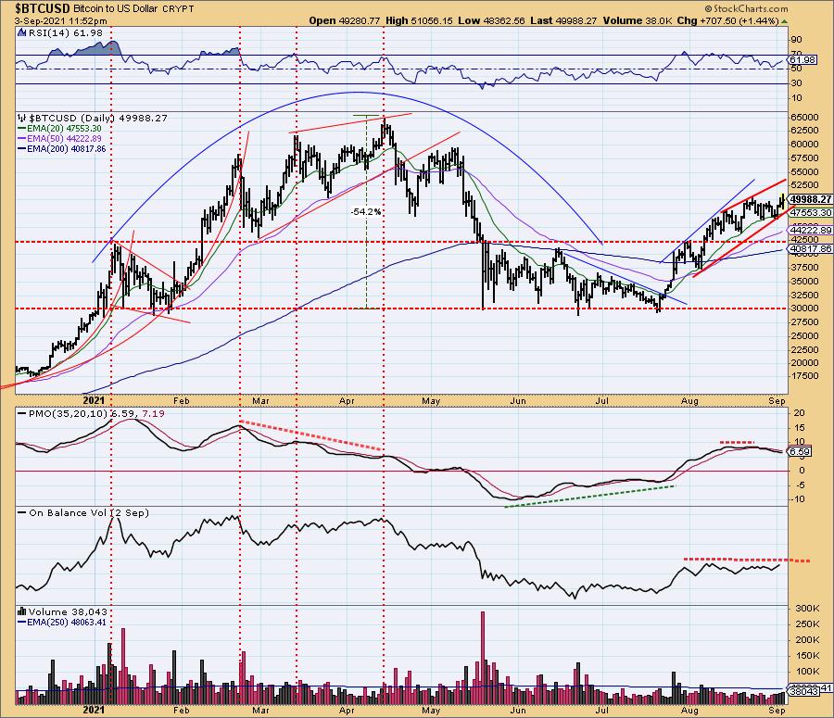This screenshot has width=834, height=718.
Task: Click '2021' on the price panel date axis
Action: pos(95,400)
